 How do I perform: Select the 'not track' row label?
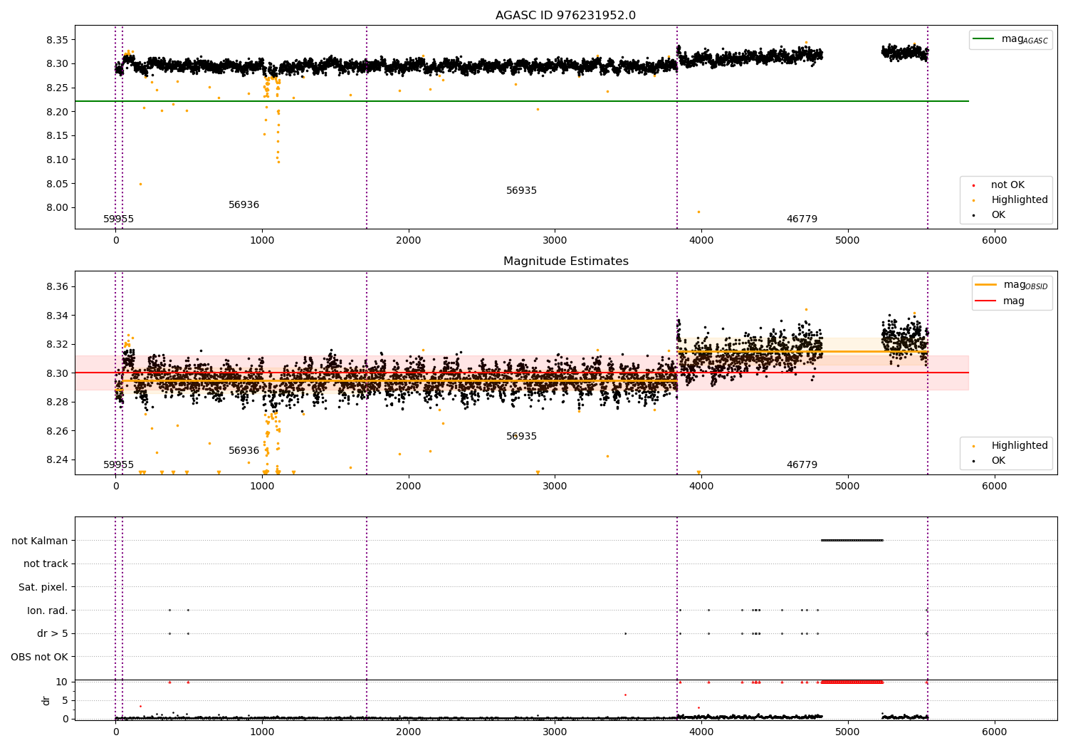pos(46,564)
